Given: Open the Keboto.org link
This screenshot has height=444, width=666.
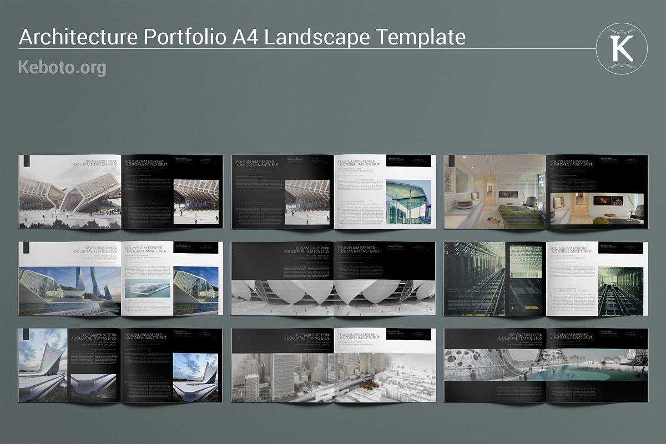Looking at the screenshot, I should pyautogui.click(x=62, y=67).
